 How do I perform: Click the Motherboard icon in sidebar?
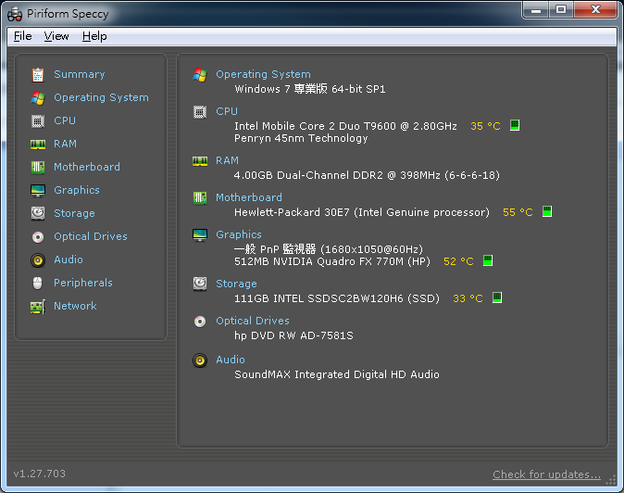point(38,167)
